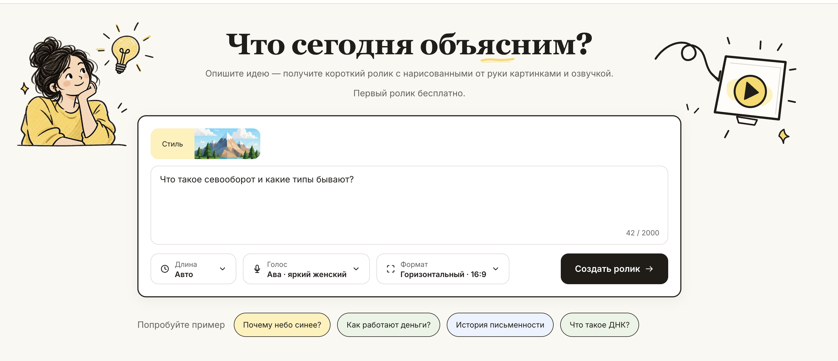The height and width of the screenshot is (361, 838).
Task: Click the clock icon in Длина selector
Action: tap(165, 269)
